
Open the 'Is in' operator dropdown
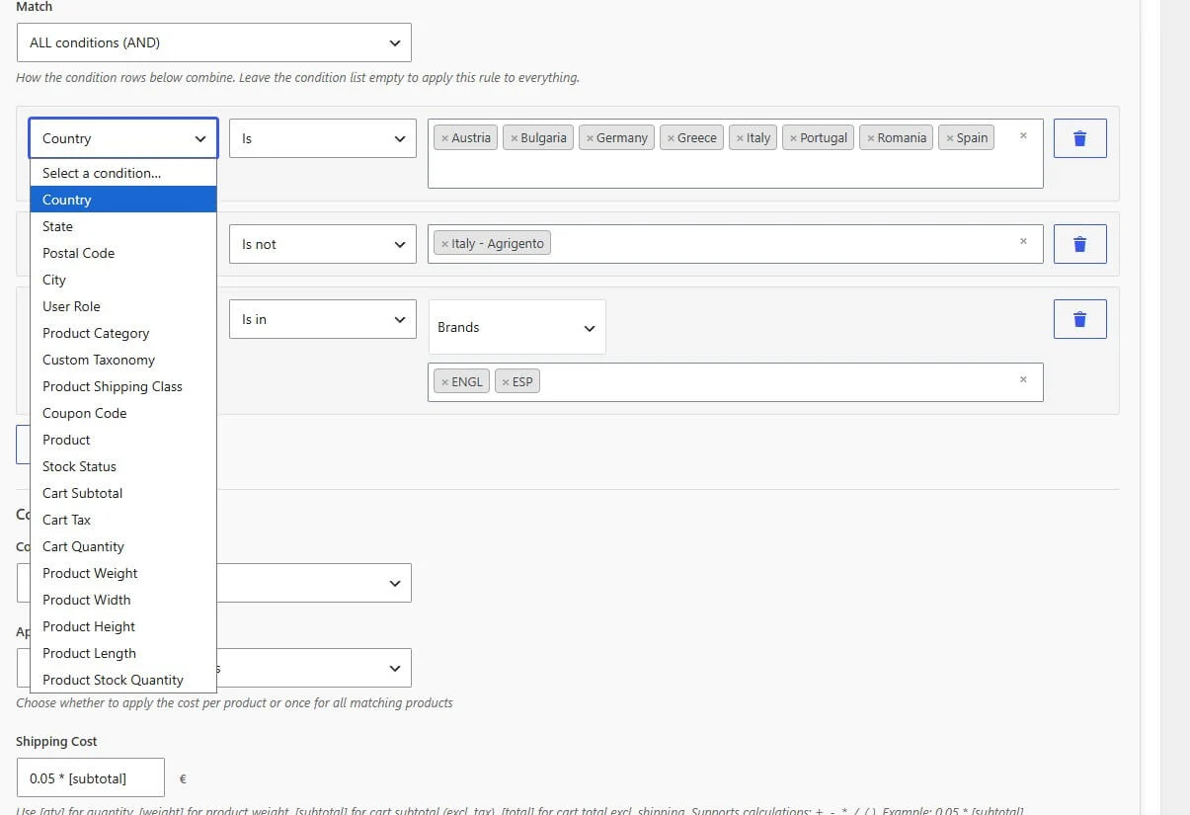click(x=323, y=319)
